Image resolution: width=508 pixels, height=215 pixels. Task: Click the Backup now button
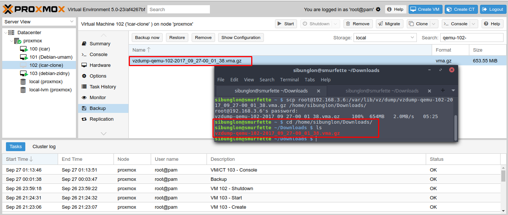(x=147, y=38)
